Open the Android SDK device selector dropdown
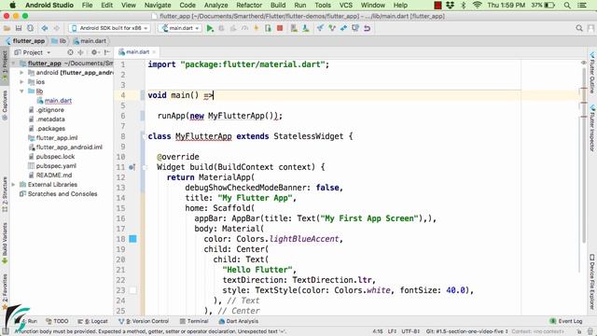This screenshot has width=597, height=336. pos(109,28)
